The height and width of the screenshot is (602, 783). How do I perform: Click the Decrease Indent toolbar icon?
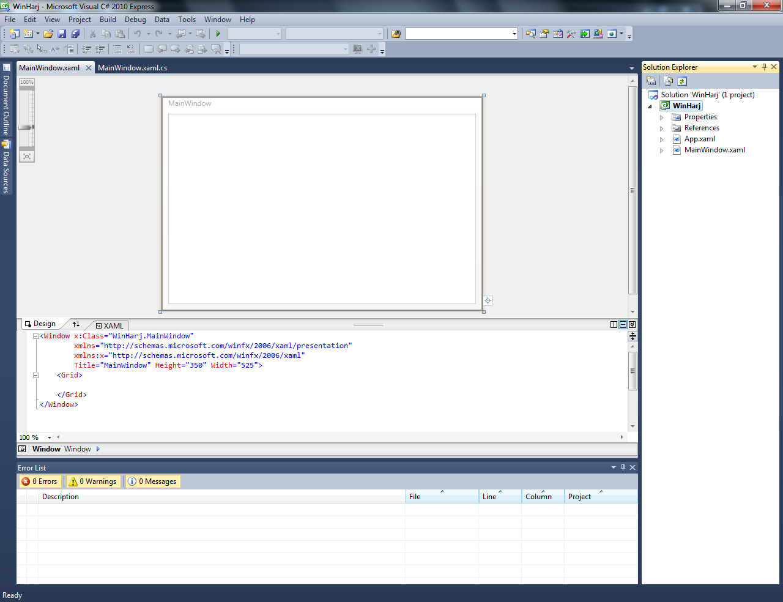(87, 49)
